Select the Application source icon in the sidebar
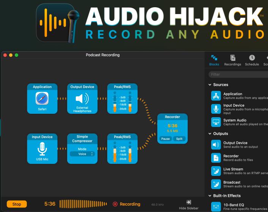Viewport: 268px width, 212px height. tap(216, 96)
